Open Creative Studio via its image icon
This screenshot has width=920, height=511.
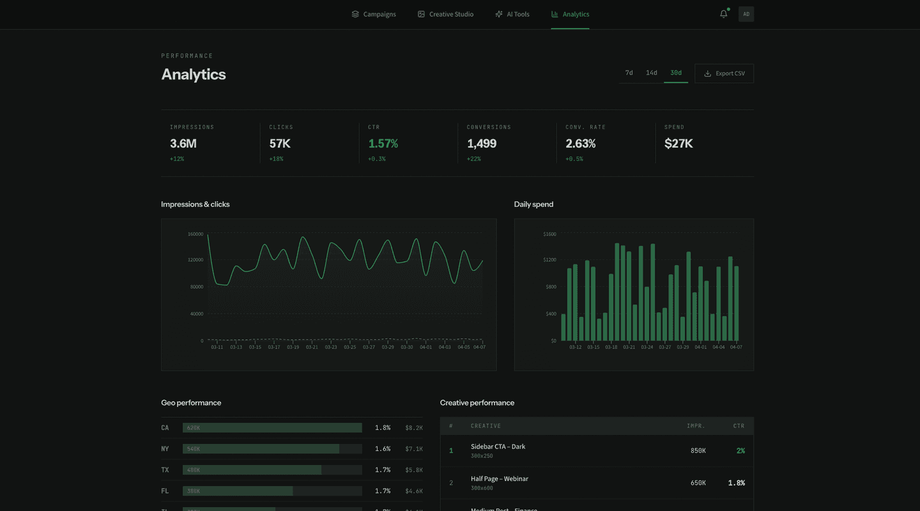[x=420, y=13]
